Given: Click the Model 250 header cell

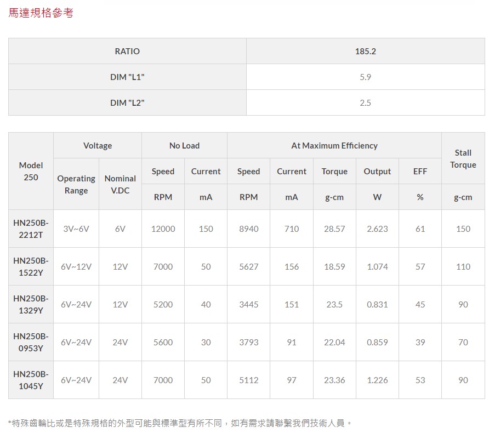Looking at the screenshot, I should point(31,171).
